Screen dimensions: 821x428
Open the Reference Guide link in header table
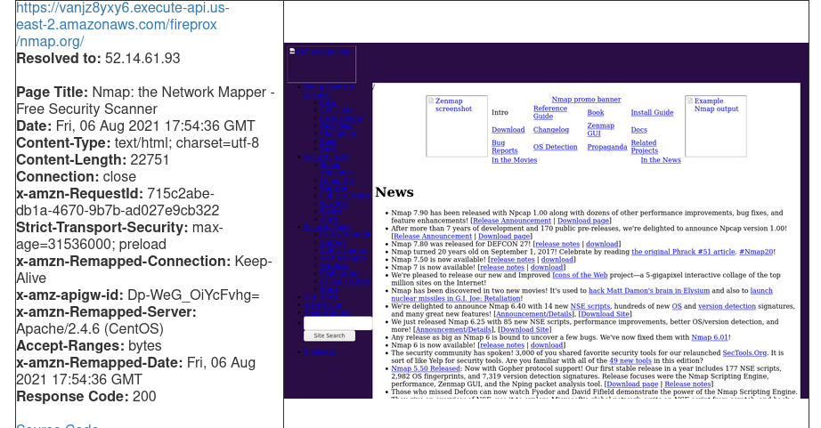click(549, 112)
